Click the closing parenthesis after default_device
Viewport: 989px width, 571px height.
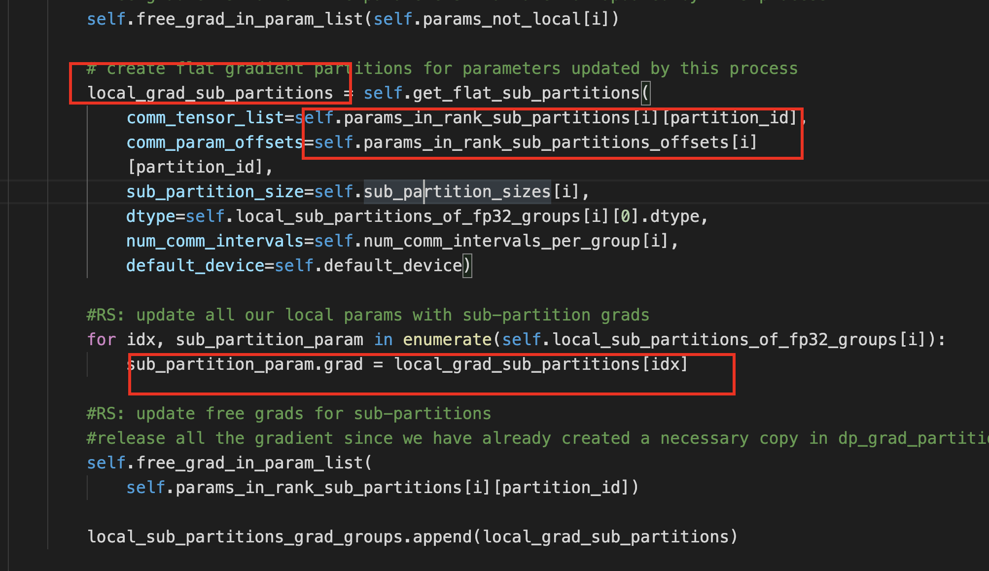pyautogui.click(x=467, y=265)
